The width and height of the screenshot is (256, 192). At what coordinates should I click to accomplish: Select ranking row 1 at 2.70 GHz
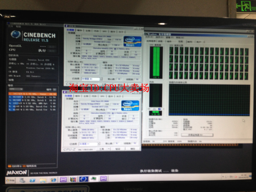click(x=32, y=94)
